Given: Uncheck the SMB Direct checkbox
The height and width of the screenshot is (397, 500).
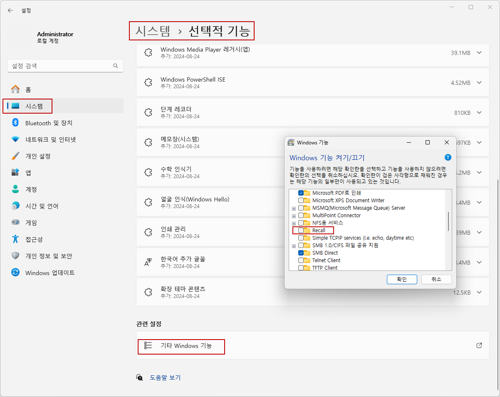Looking at the screenshot, I should (x=301, y=253).
